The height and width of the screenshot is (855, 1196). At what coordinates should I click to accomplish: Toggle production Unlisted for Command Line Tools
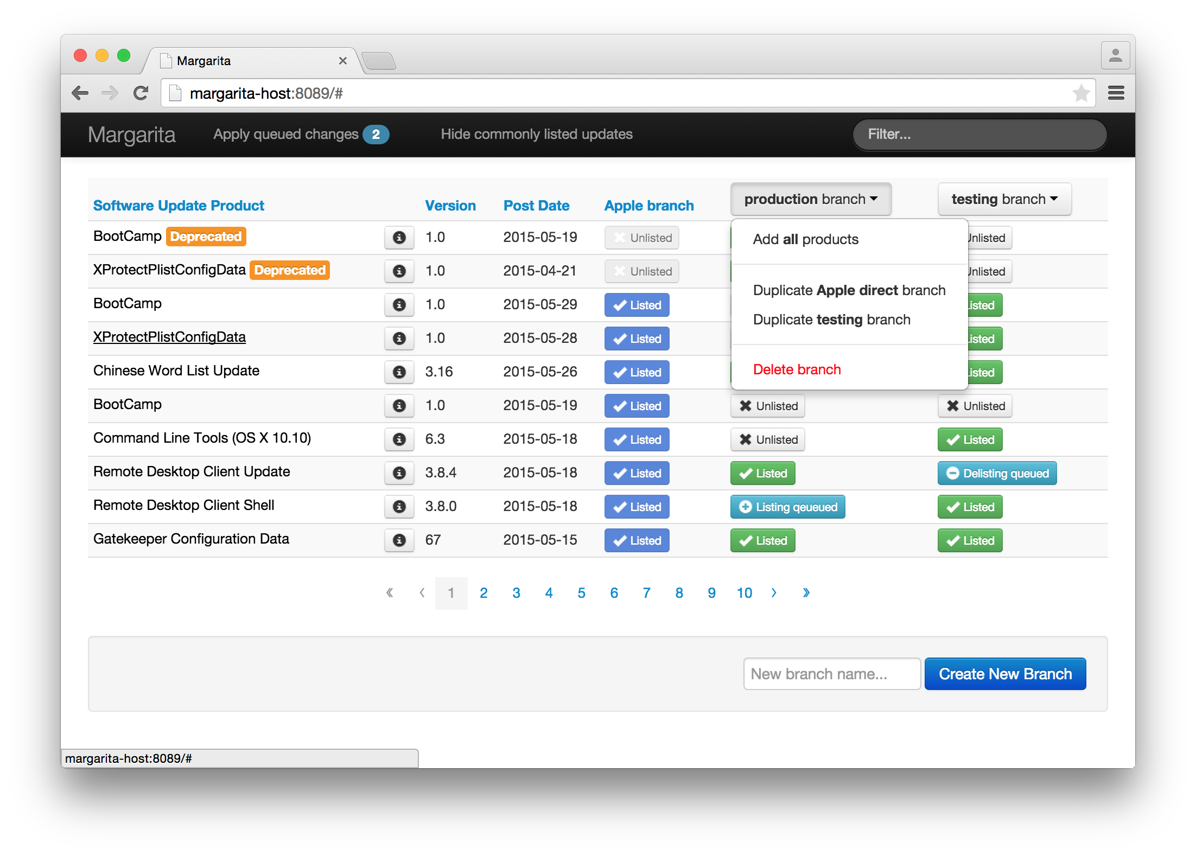[767, 439]
